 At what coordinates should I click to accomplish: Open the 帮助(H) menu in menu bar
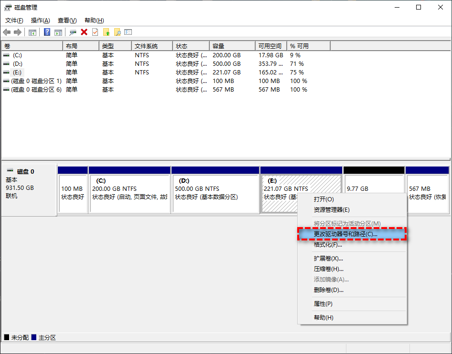tap(94, 21)
